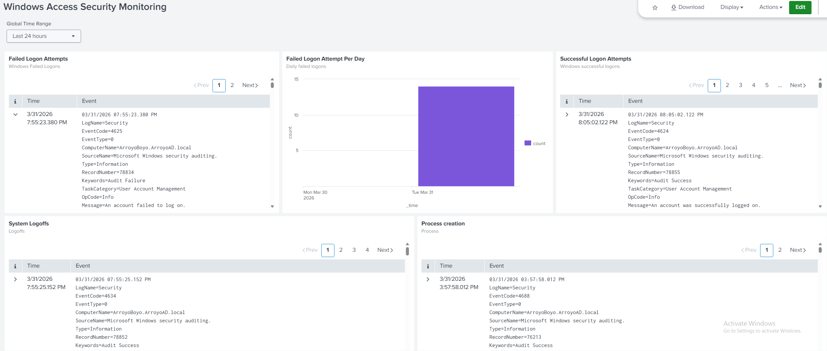This screenshot has height=351, width=827.
Task: Click the info icon in Failed Logon Attempts table
Action: 15,101
